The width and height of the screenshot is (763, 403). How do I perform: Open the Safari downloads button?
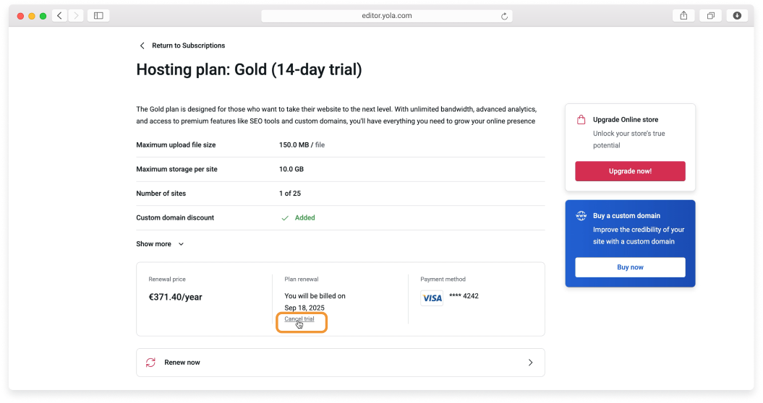pos(737,16)
